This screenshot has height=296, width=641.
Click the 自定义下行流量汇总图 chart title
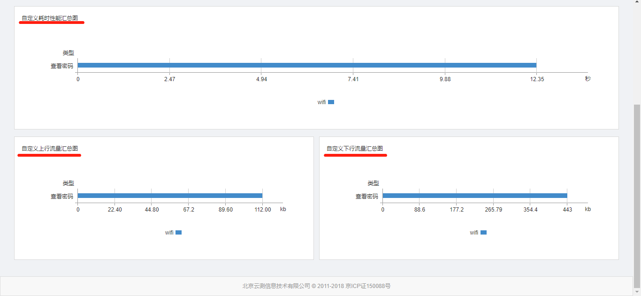pos(355,149)
